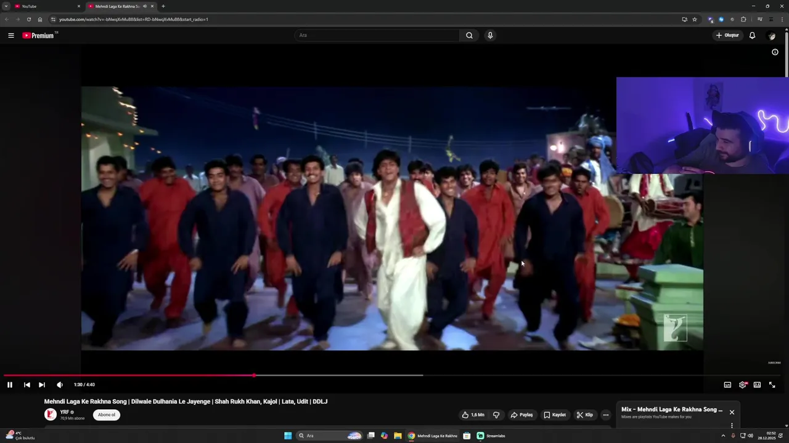Open the YRF channel avatar

click(51, 415)
